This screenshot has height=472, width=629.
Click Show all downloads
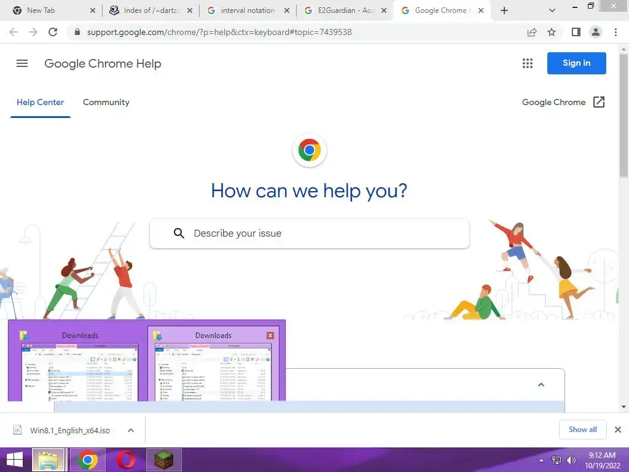(582, 430)
